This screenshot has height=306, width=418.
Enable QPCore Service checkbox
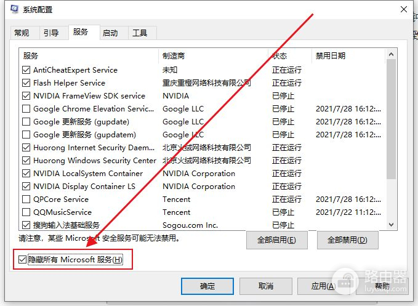click(x=26, y=199)
